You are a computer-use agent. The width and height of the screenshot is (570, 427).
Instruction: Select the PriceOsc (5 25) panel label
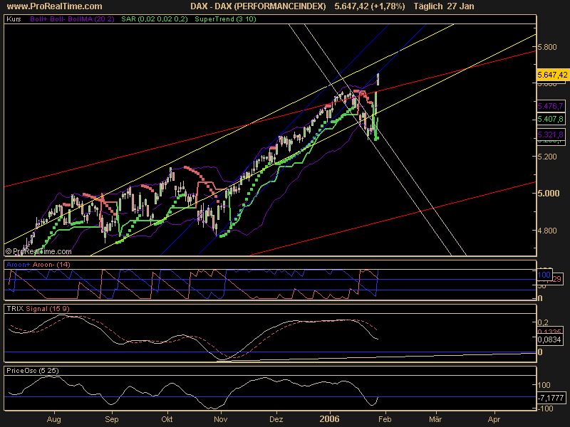coord(32,371)
